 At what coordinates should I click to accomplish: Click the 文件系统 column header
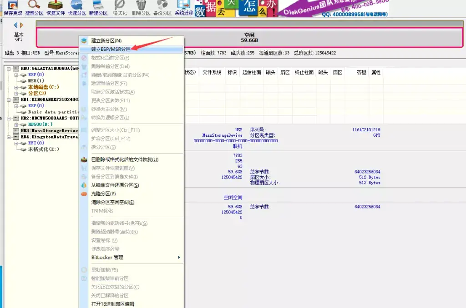[212, 72]
